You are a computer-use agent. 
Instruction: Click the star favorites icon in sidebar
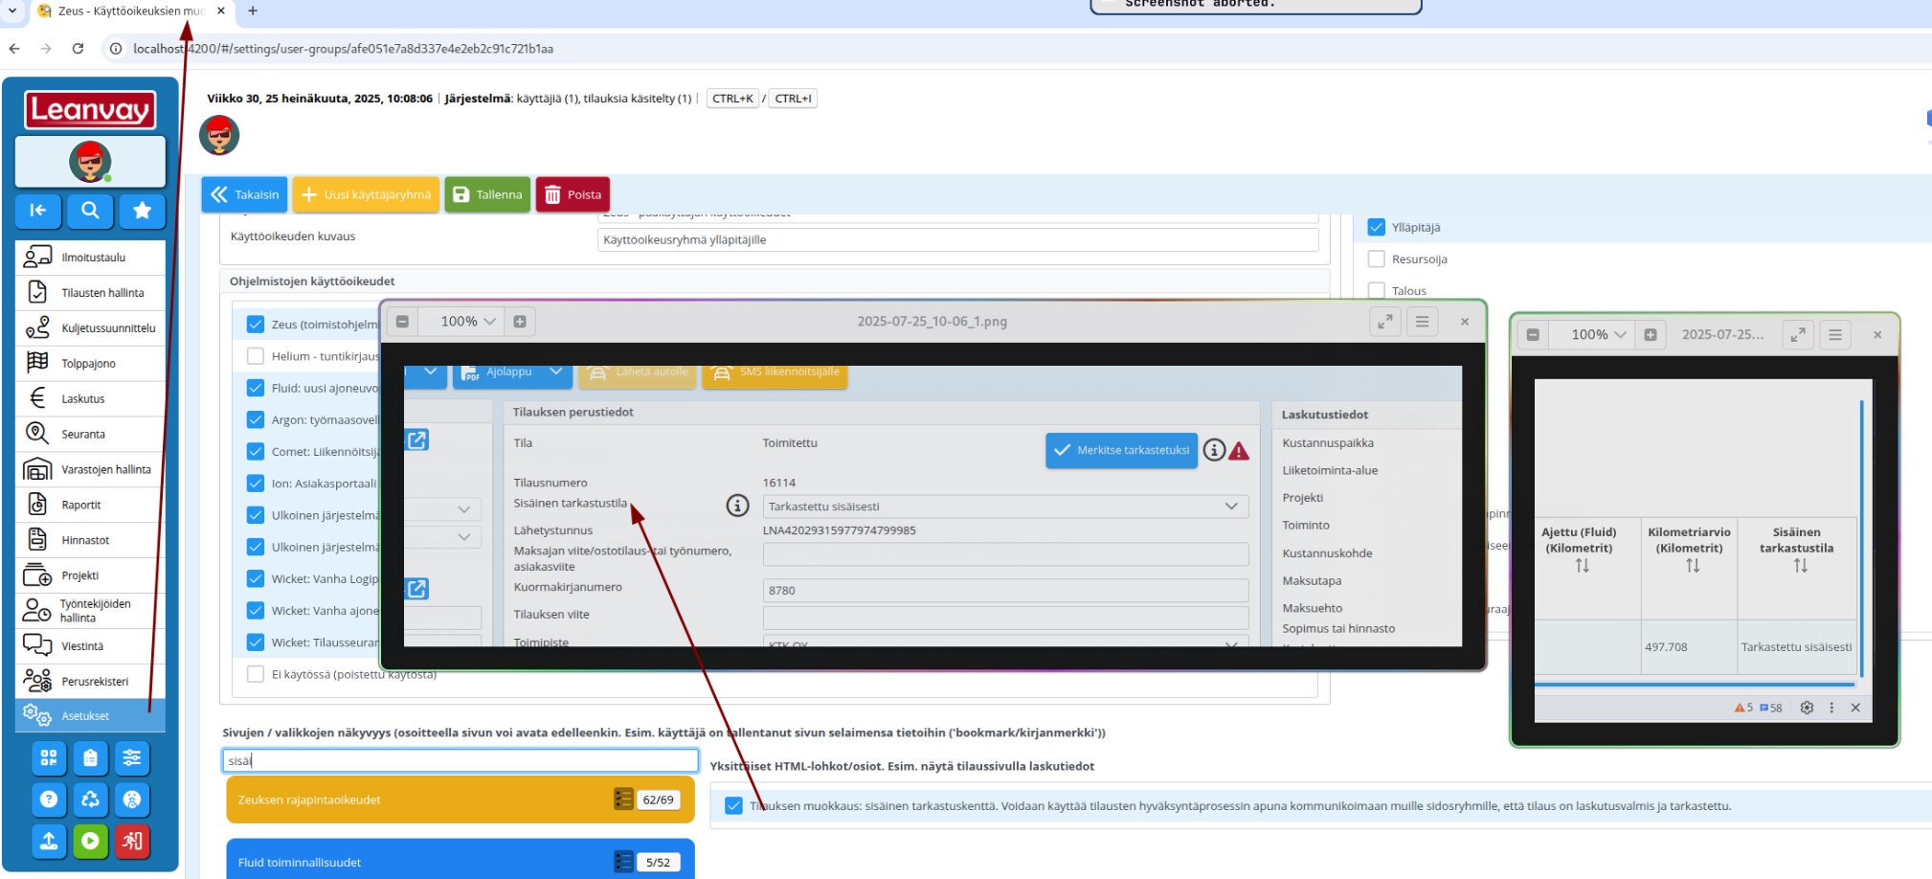(142, 211)
